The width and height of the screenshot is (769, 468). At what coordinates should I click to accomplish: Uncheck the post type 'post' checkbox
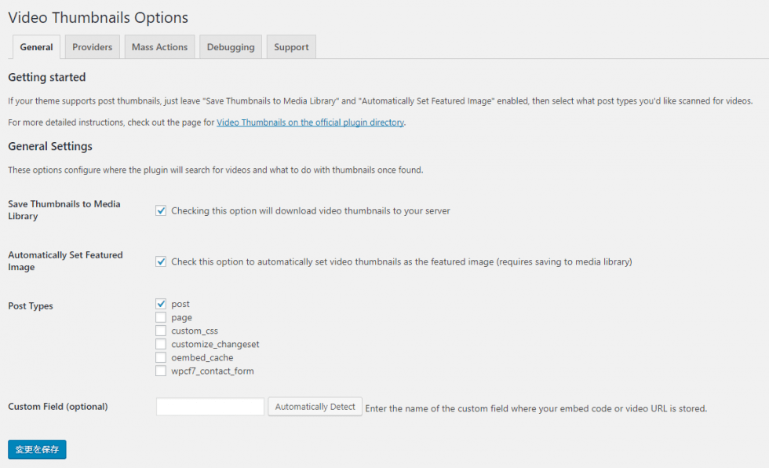tap(161, 304)
